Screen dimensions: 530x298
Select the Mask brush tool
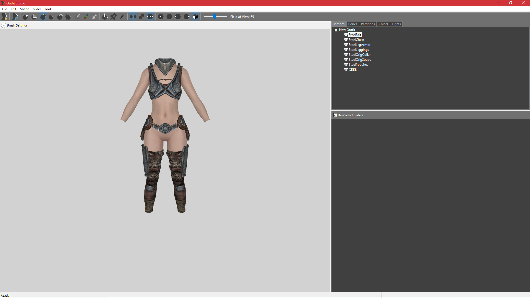pos(35,17)
